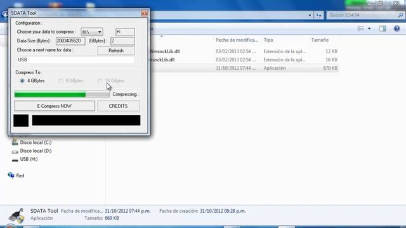
Task: Click 31/10/2012 07:44 p.m. modification date in details pane
Action: (128, 211)
